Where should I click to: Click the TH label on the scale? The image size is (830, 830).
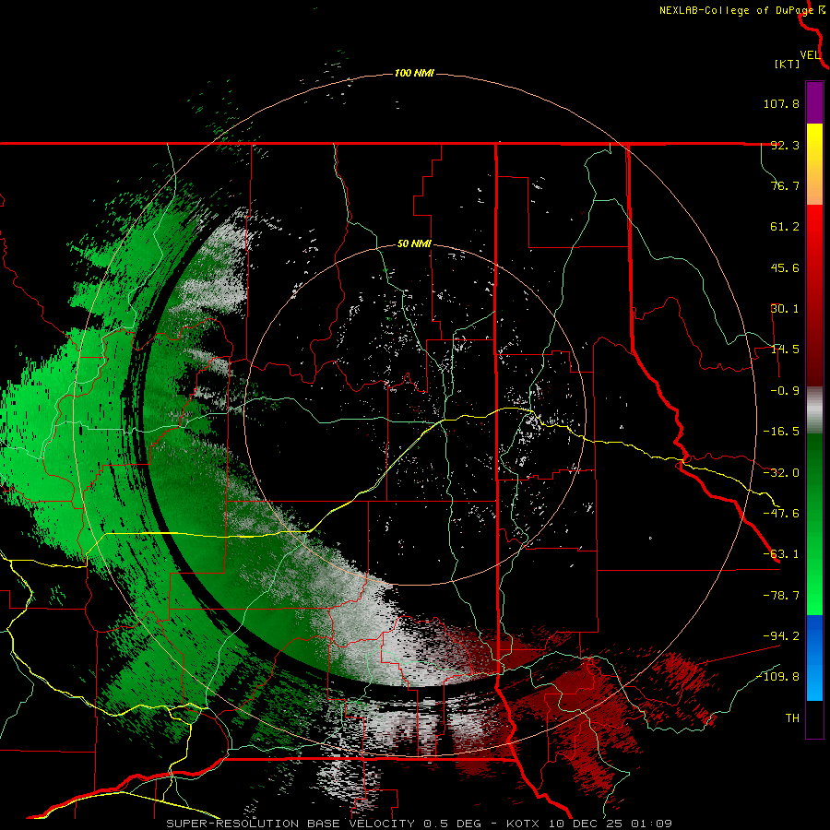792,718
